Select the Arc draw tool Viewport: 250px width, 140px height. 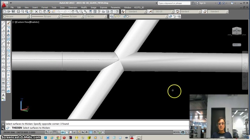[3, 43]
